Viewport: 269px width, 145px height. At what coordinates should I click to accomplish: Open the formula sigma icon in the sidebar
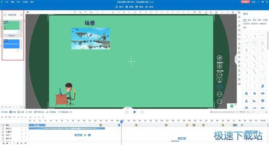[239, 70]
